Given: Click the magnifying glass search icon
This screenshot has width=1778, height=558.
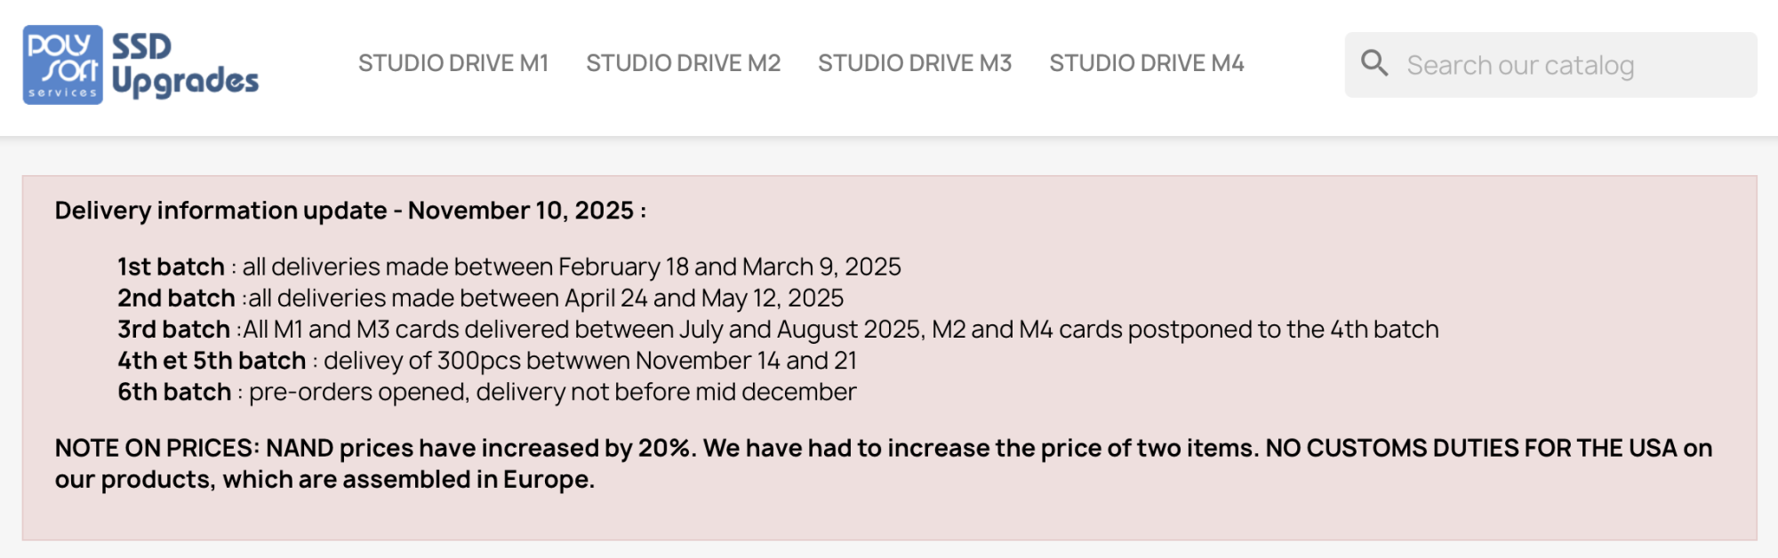Looking at the screenshot, I should click(1374, 64).
